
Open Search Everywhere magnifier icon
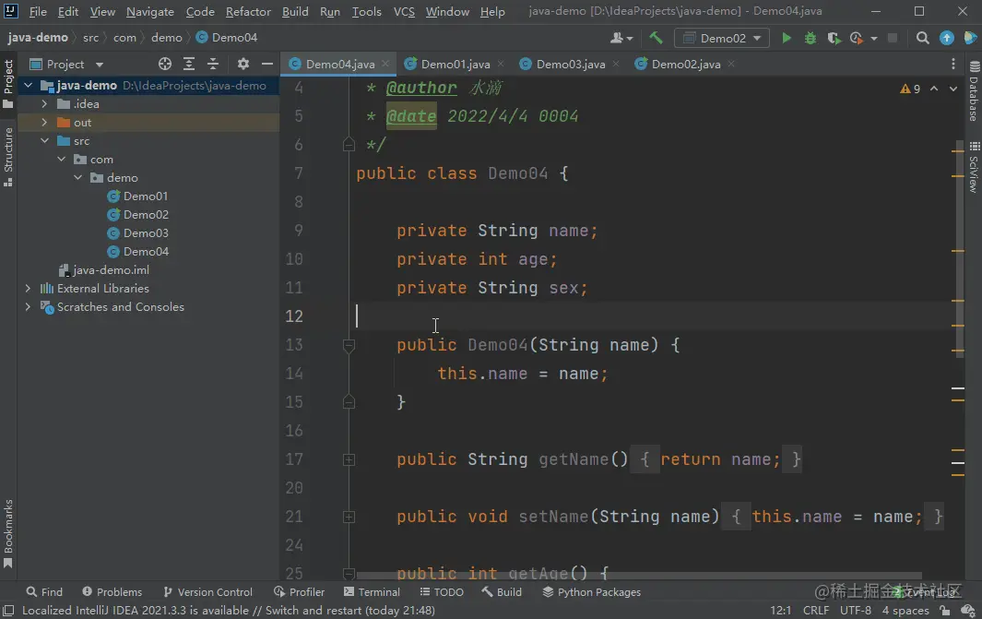pyautogui.click(x=922, y=38)
